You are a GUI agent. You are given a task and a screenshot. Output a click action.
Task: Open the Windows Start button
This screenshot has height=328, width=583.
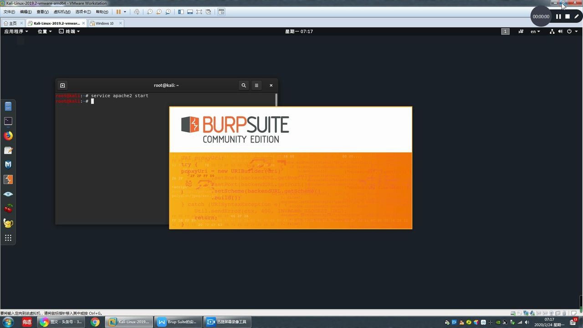pos(8,322)
